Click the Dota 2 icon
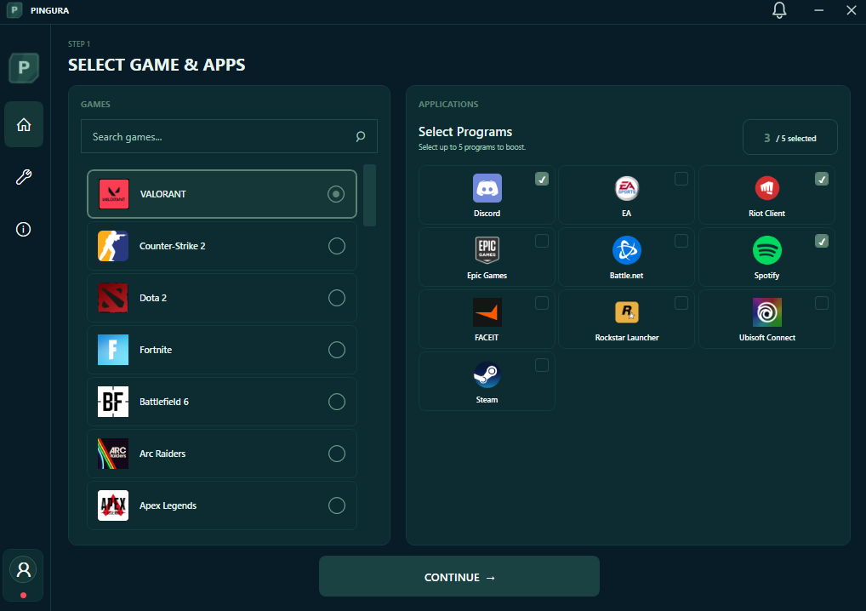 point(113,298)
